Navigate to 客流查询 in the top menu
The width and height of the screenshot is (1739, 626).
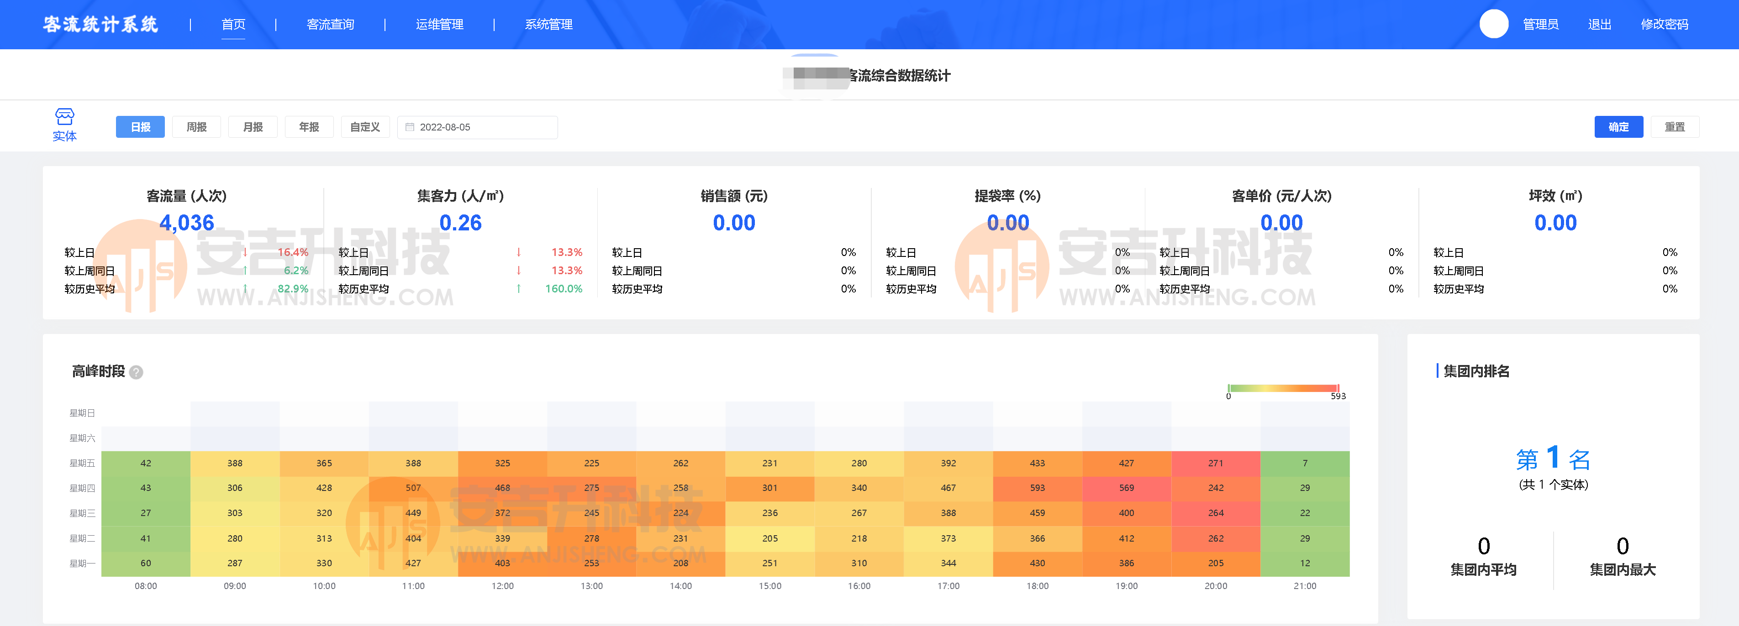[x=331, y=24]
